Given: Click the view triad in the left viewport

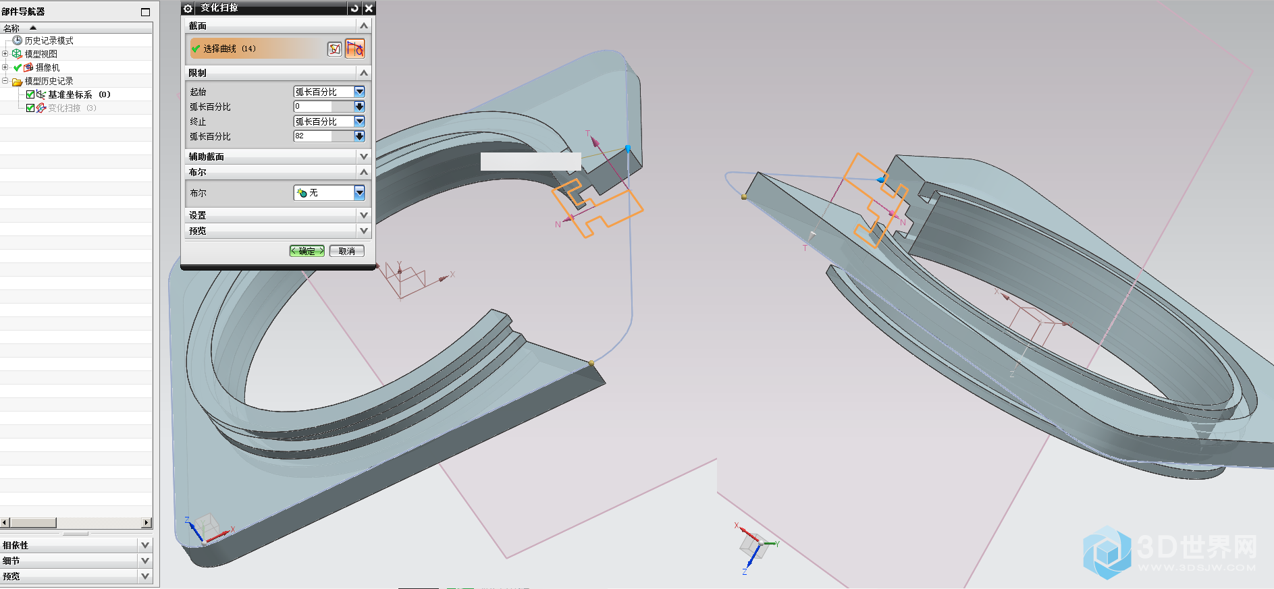Looking at the screenshot, I should [206, 530].
